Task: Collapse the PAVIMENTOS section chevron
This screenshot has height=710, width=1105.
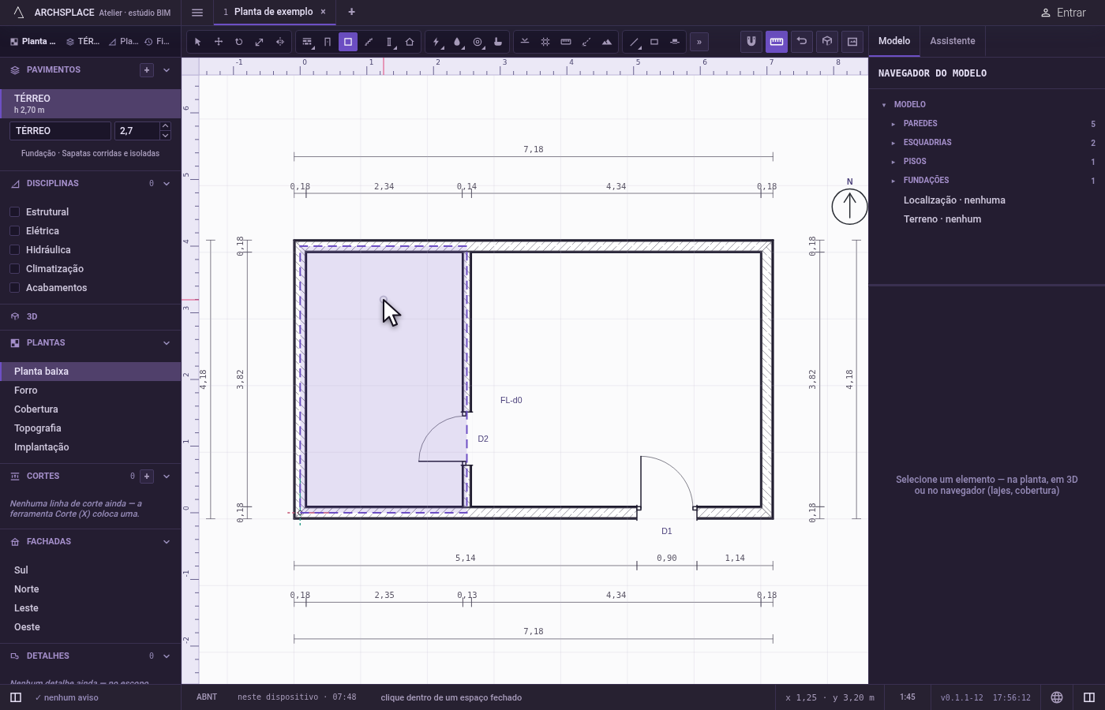Action: [x=167, y=70]
